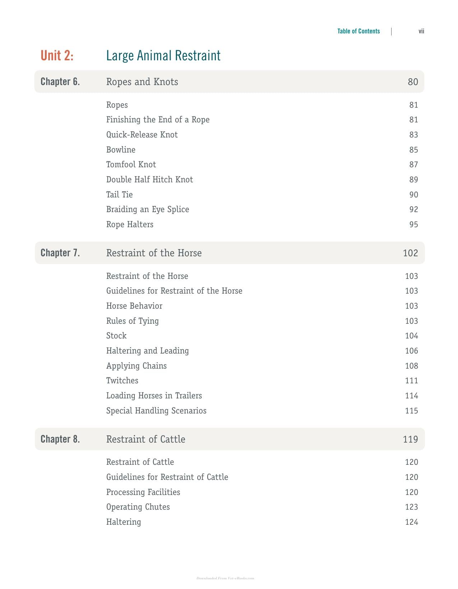Open Chapter 6 Ropes and Knots heading

point(229,81)
